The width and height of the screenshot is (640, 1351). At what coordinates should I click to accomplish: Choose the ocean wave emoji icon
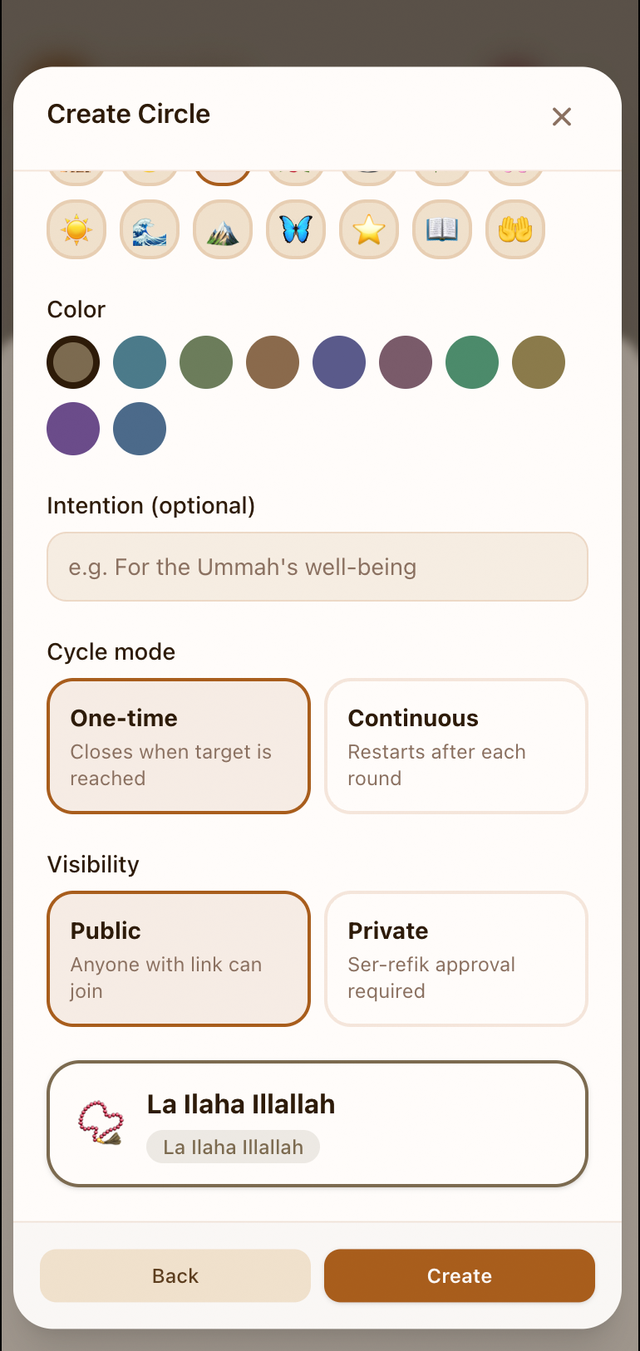pyautogui.click(x=150, y=229)
